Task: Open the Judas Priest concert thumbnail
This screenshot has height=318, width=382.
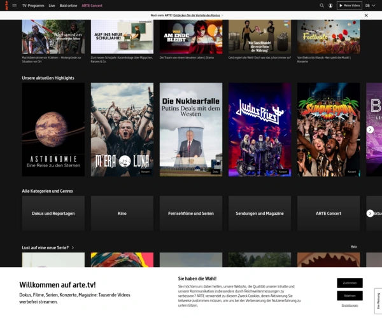Action: coord(260,129)
